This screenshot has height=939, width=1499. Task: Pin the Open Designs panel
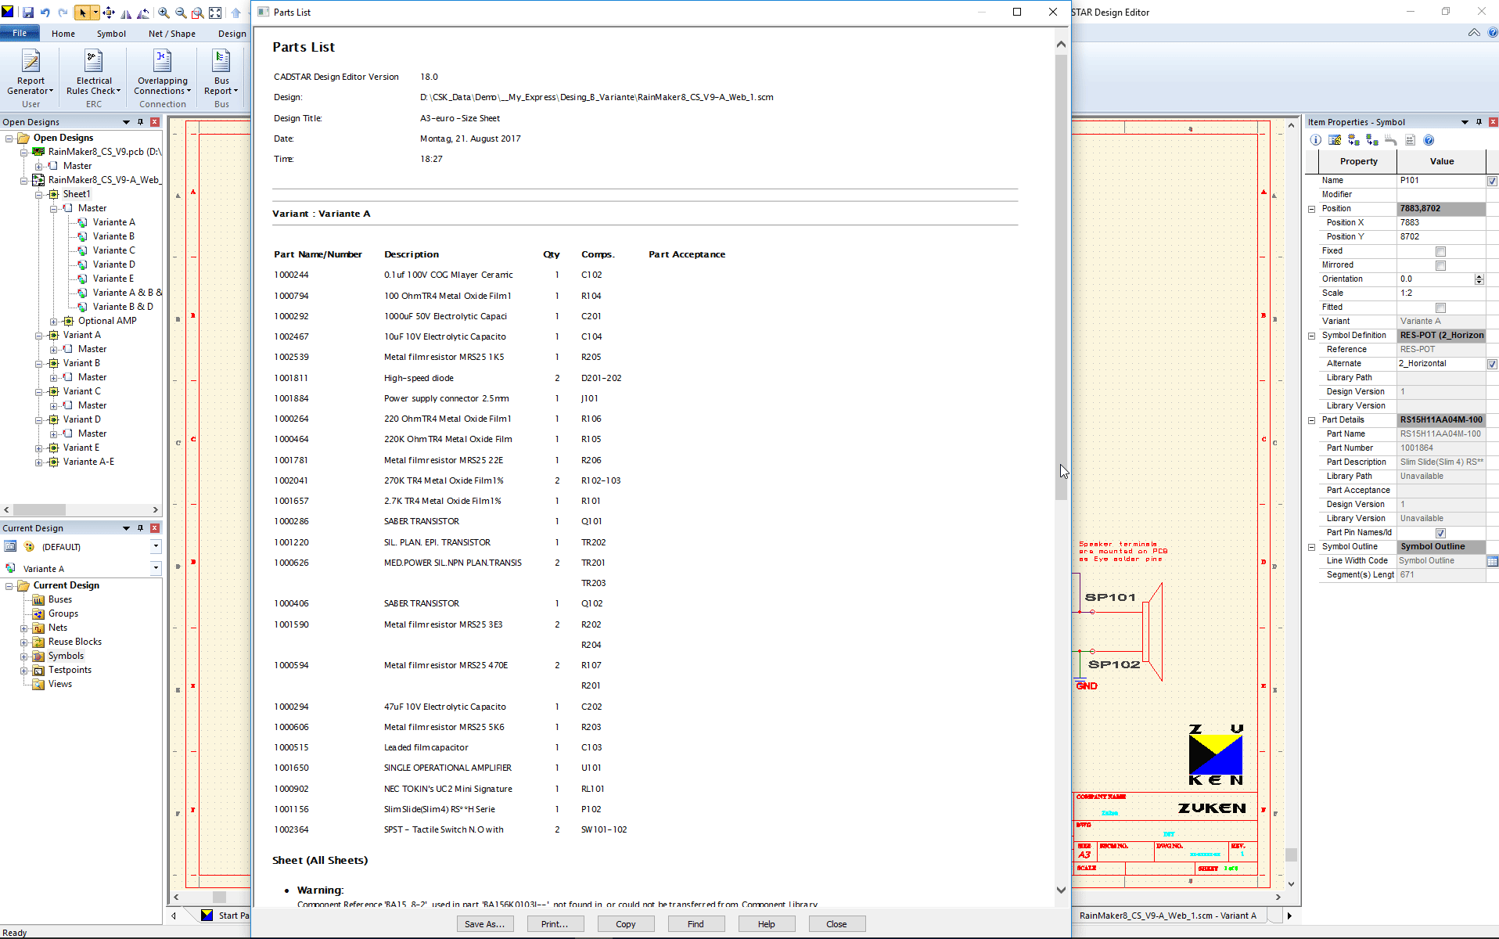[x=141, y=122]
